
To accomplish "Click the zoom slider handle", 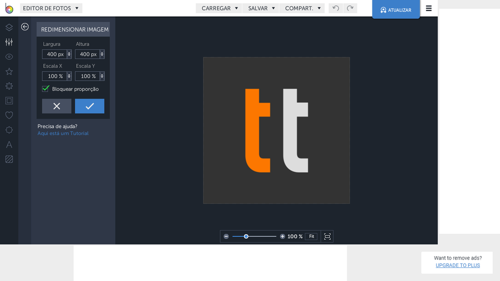I will pos(246,236).
